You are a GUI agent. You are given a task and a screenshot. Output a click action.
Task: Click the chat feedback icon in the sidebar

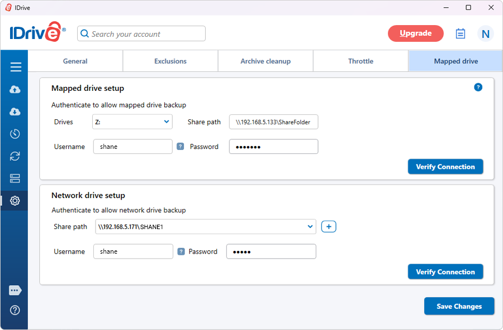[x=15, y=290]
